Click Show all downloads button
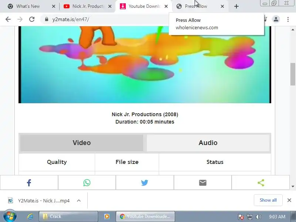Screen dimensions: 296x222 (x=268, y=200)
